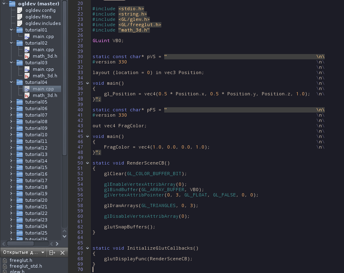Click the tutorial08 folder icon
The image size is (344, 273).
tap(20, 122)
